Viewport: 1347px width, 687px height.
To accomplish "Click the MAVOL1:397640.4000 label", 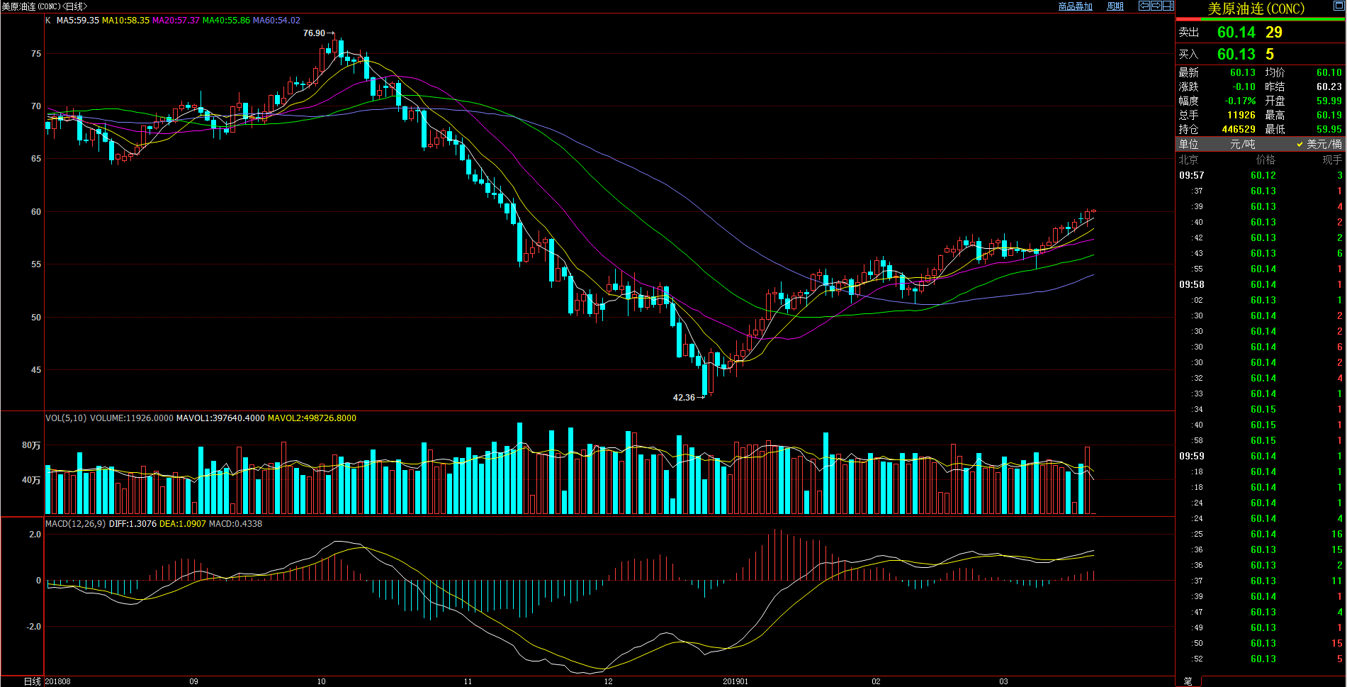I will tap(220, 418).
